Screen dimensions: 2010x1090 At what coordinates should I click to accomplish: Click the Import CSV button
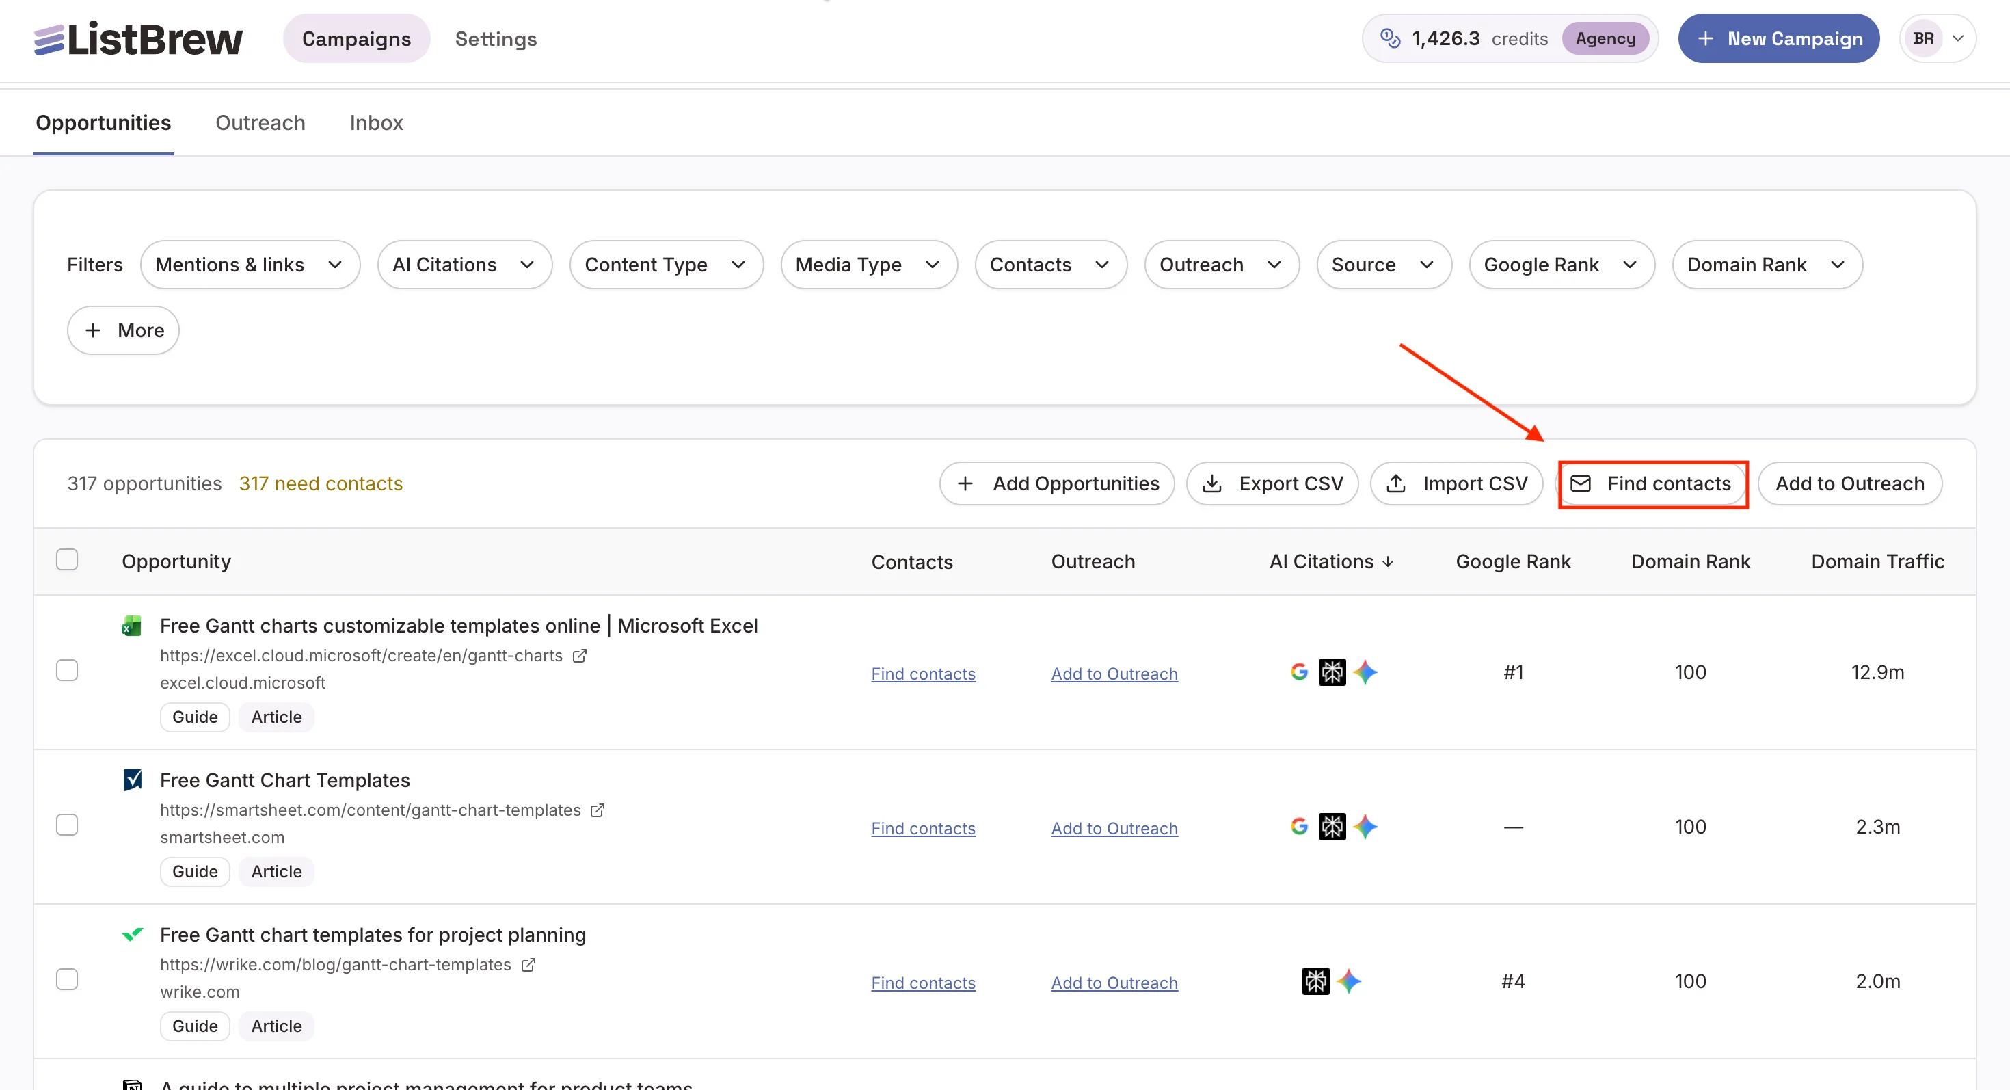click(1456, 483)
